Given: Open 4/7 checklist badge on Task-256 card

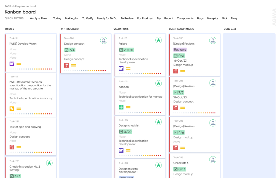Looking at the screenshot, I should [15, 176].
